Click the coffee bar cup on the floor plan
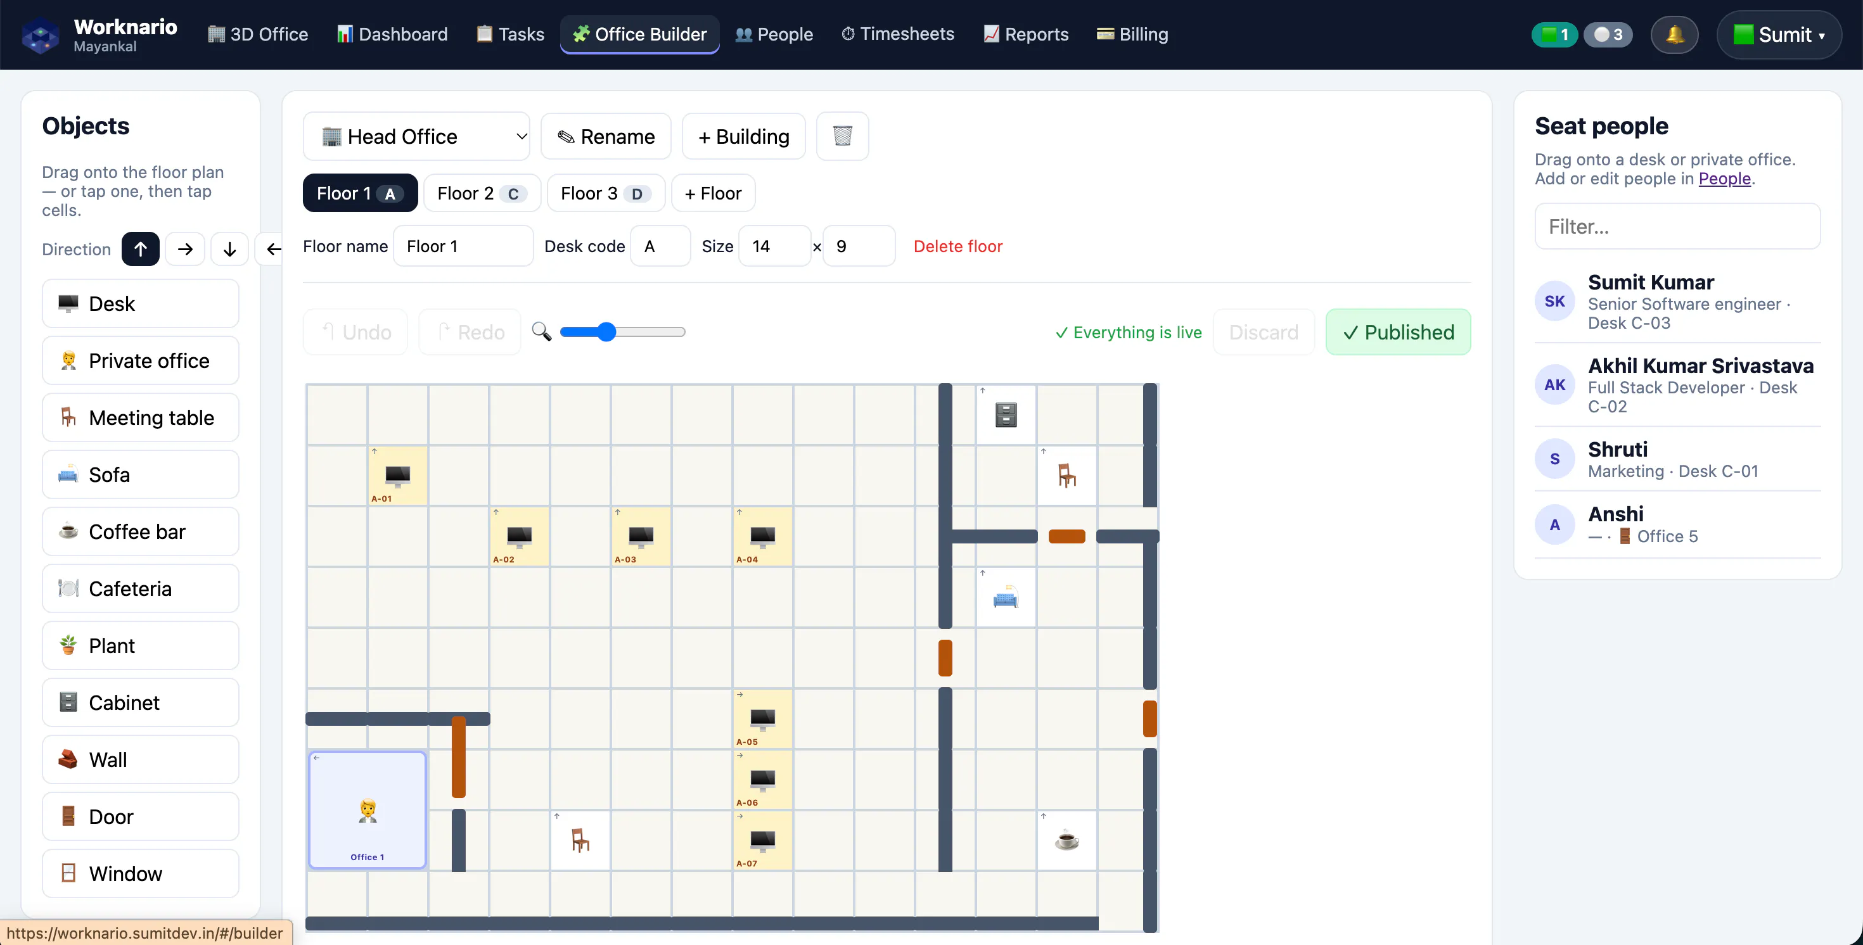The image size is (1863, 945). 1066,840
